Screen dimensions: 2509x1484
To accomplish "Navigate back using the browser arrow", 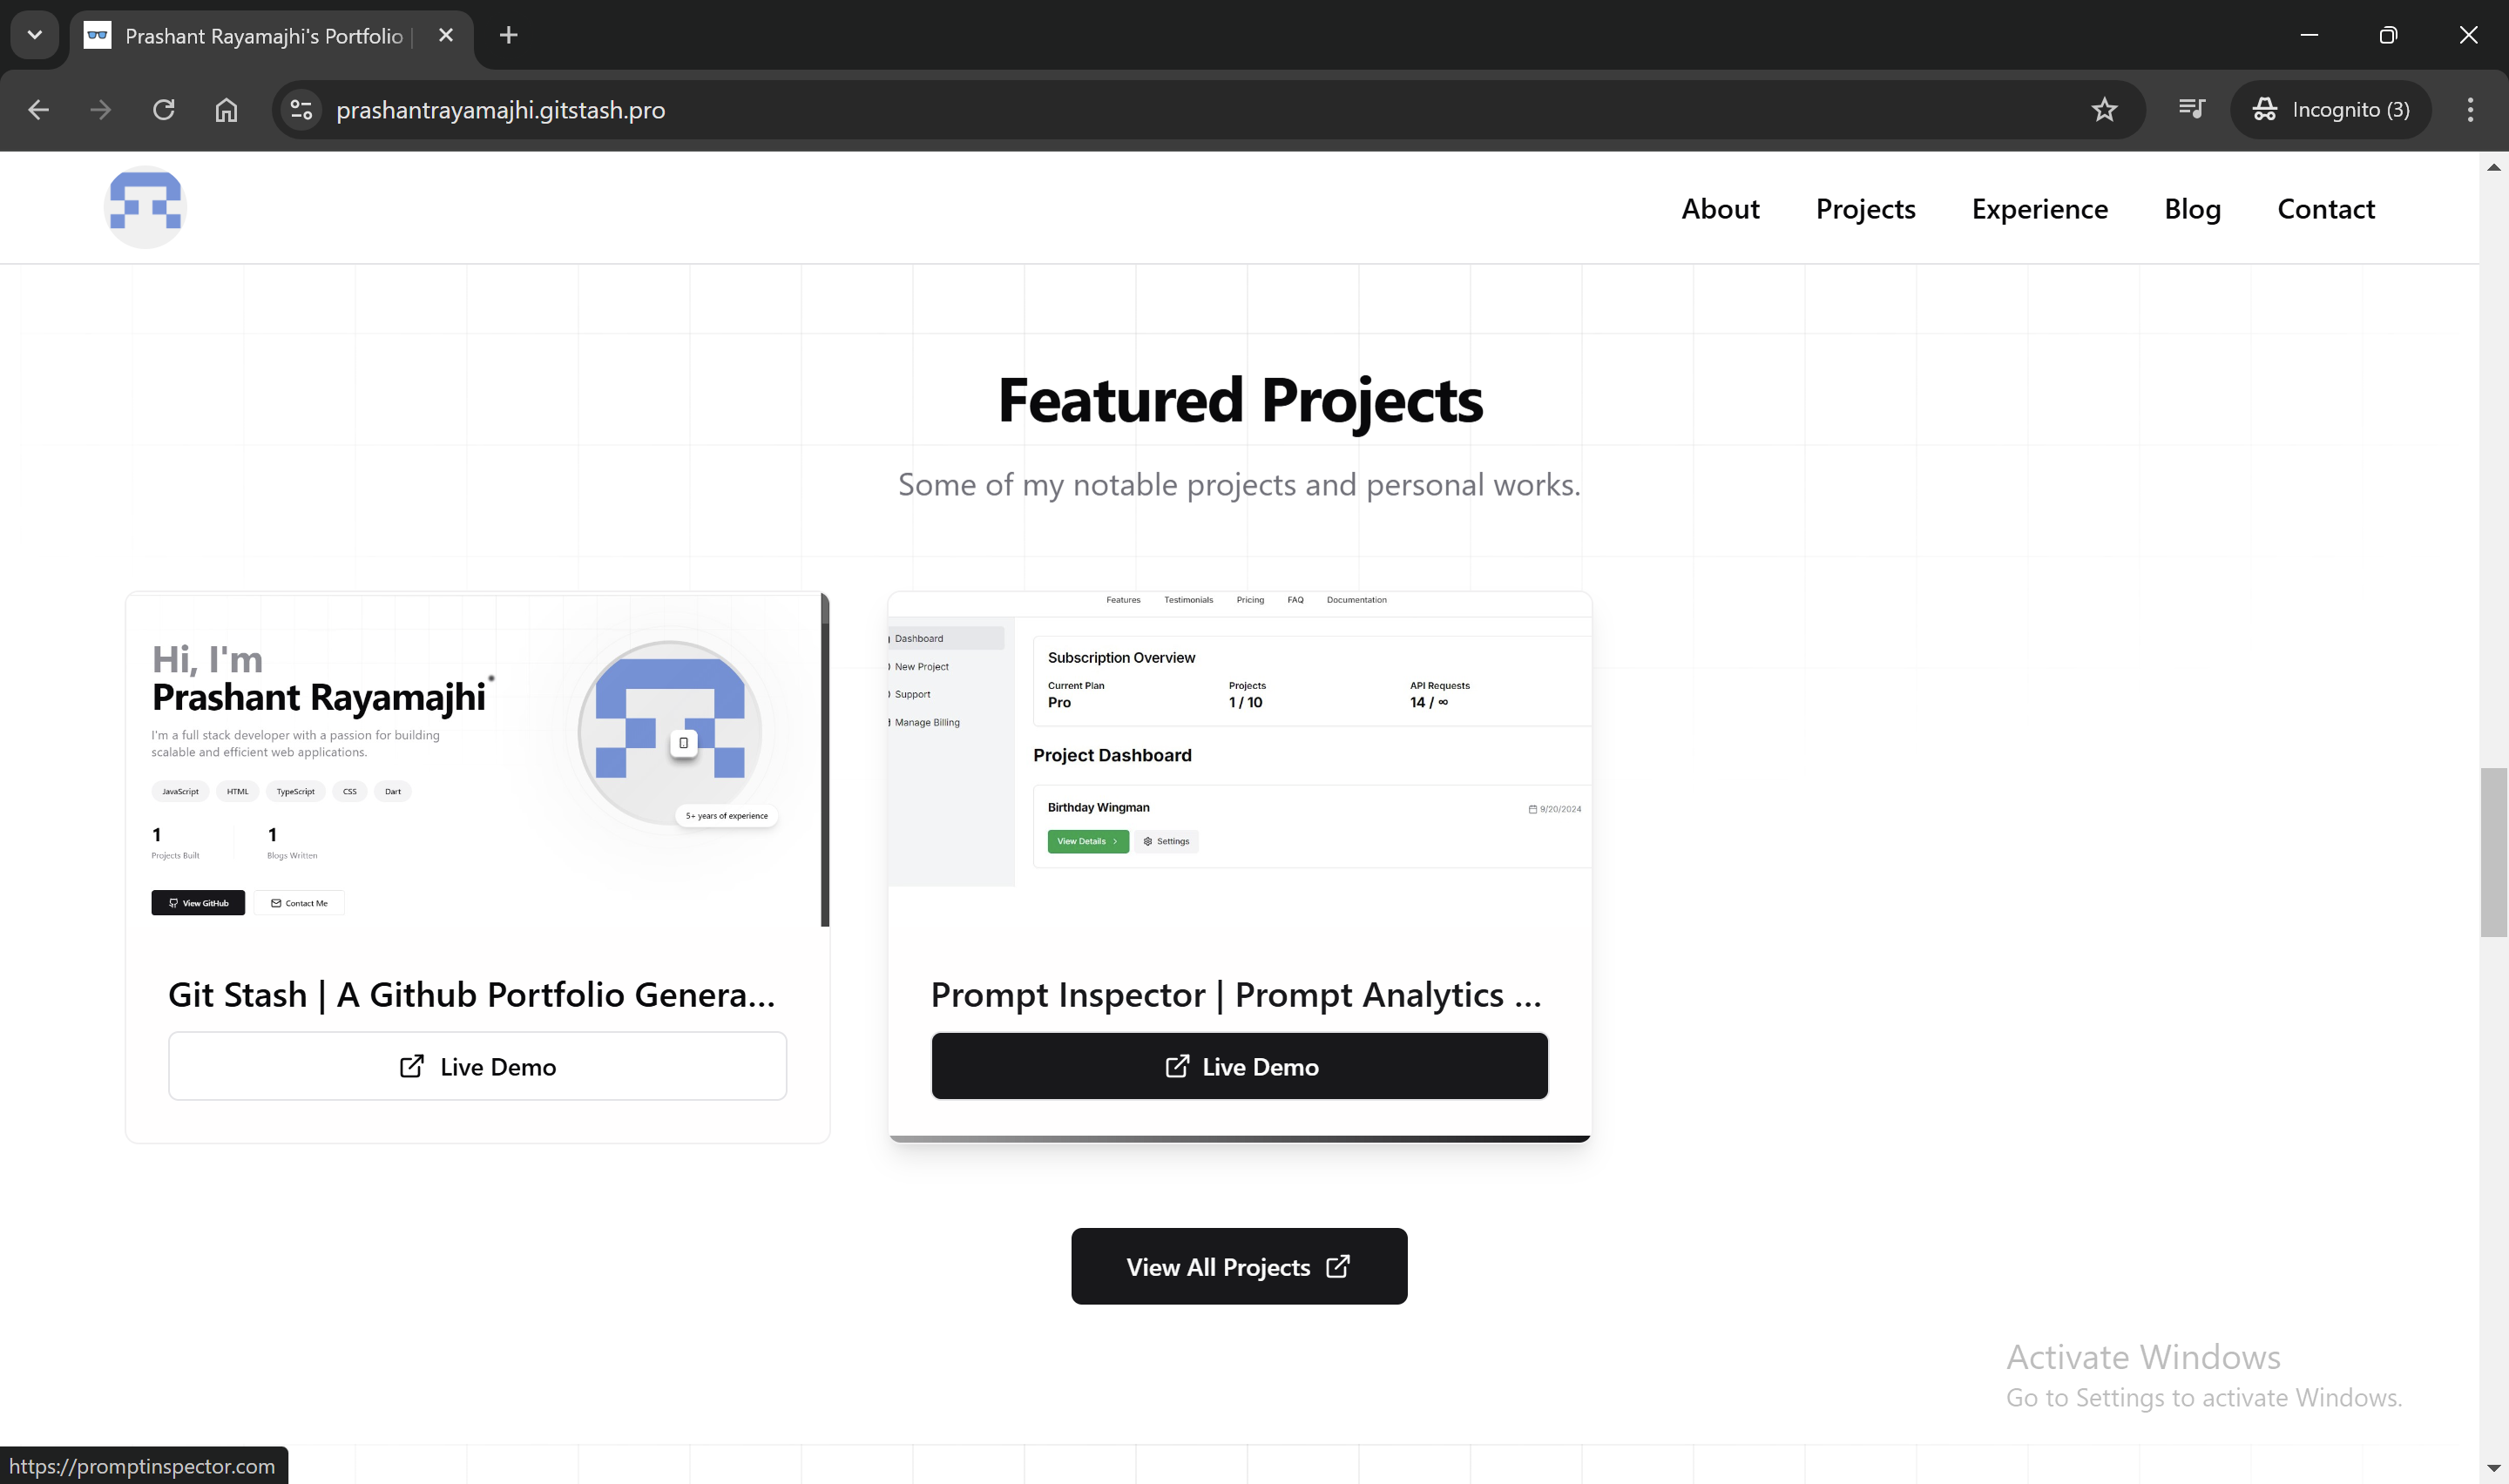I will pos(38,110).
